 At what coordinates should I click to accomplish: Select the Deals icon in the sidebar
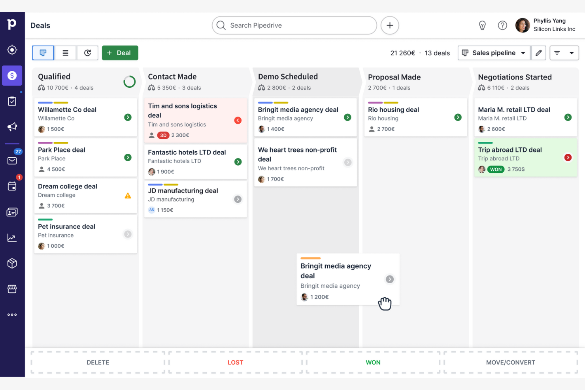click(x=12, y=75)
